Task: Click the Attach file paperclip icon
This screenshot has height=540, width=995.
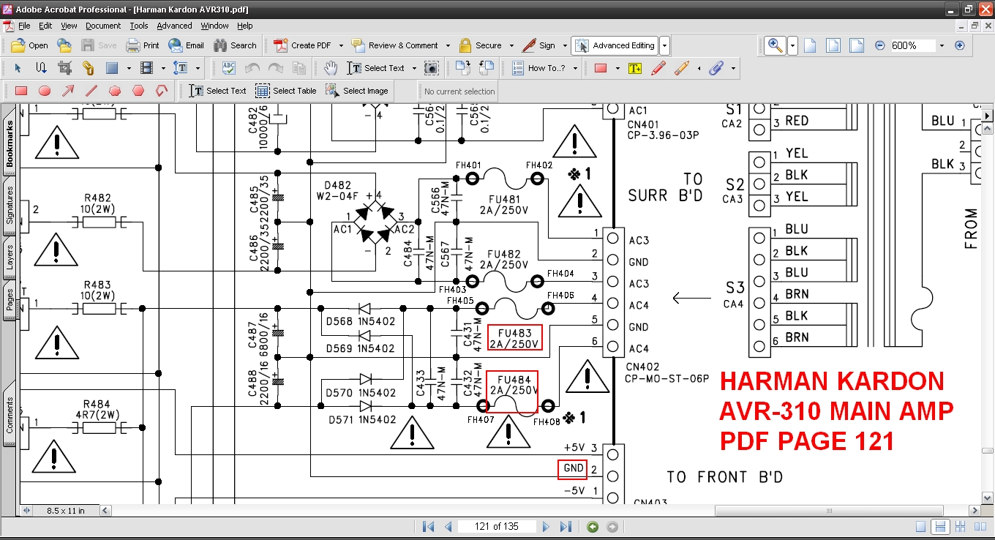Action: click(x=716, y=68)
